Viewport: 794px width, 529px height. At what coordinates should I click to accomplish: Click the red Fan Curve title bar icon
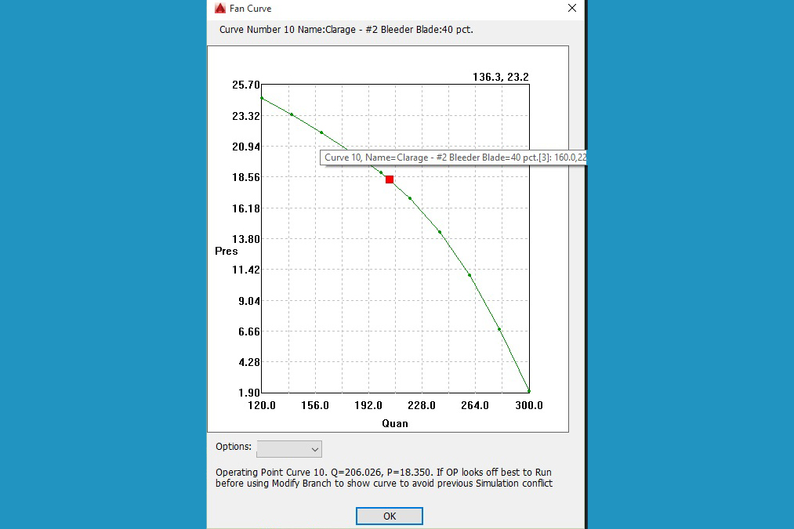pos(219,9)
